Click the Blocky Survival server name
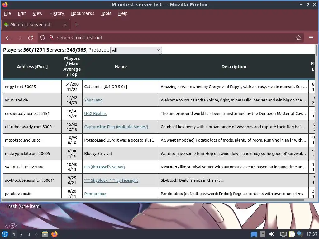This screenshot has width=319, height=239. tap(98, 153)
